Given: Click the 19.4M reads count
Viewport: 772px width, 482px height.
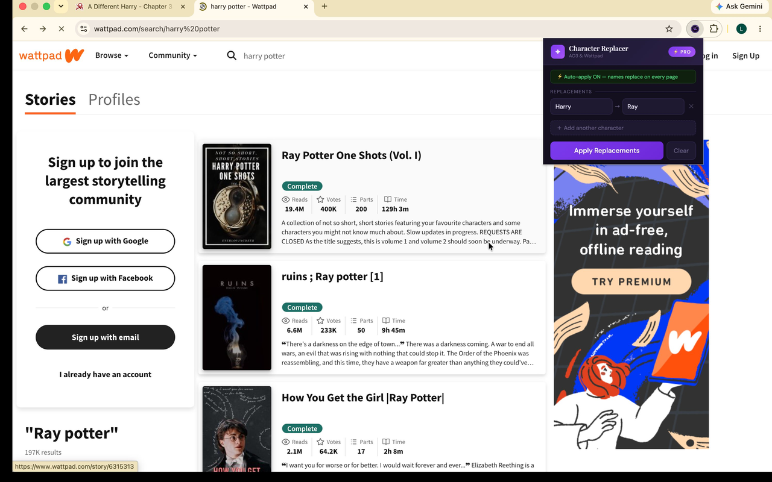Looking at the screenshot, I should pyautogui.click(x=294, y=209).
